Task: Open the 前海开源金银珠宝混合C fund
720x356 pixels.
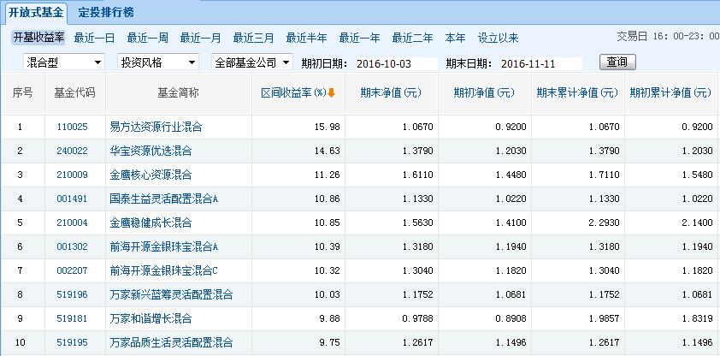Action: [164, 271]
